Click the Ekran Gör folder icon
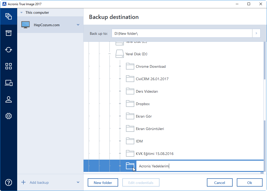 click(x=130, y=116)
